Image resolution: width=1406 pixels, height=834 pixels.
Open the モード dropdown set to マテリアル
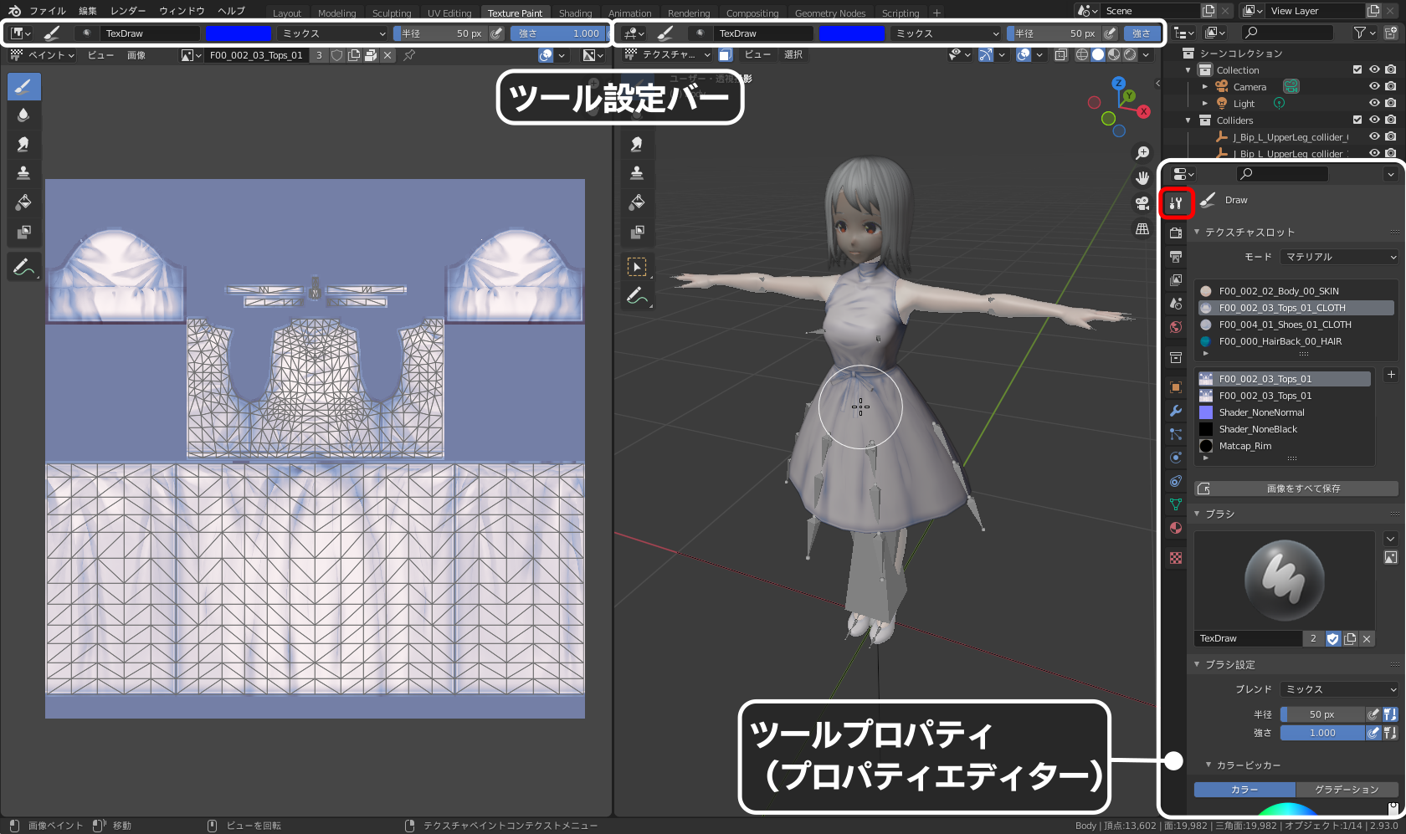coord(1337,257)
